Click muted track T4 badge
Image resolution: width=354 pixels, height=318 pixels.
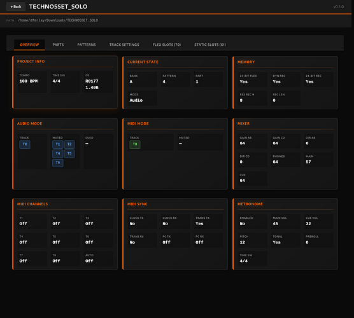point(58,153)
